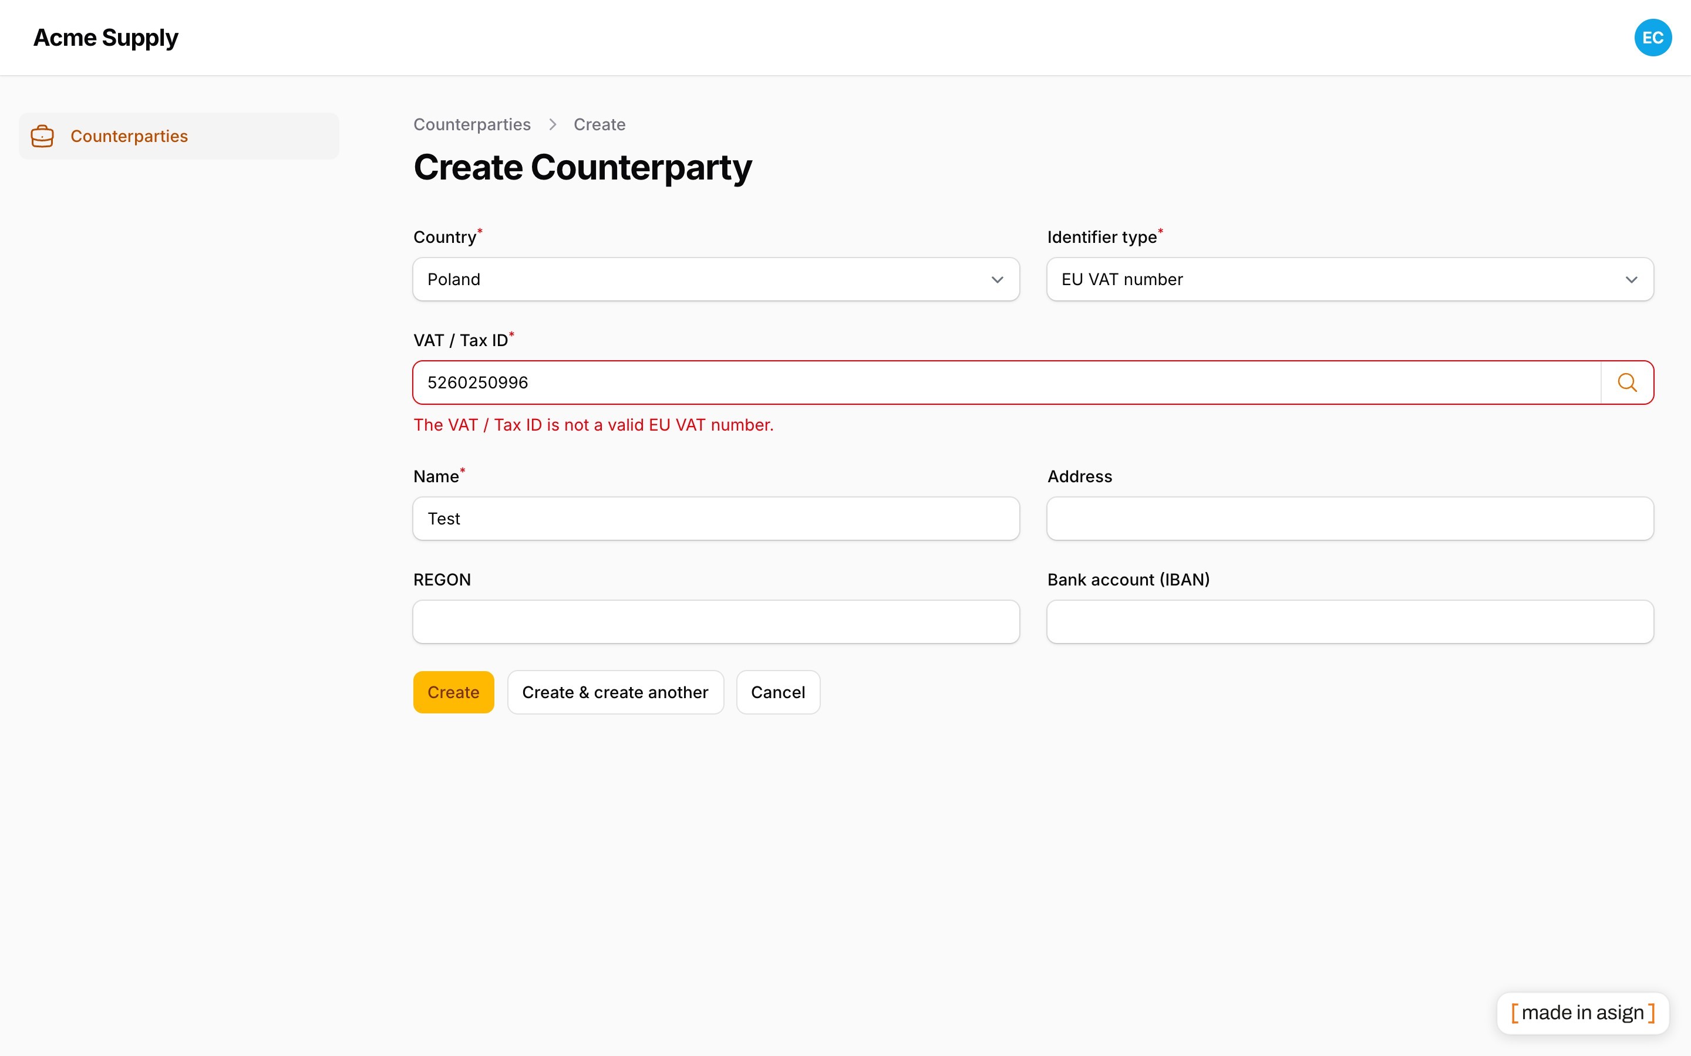Click the Address field label
1691x1056 pixels.
[x=1079, y=476]
